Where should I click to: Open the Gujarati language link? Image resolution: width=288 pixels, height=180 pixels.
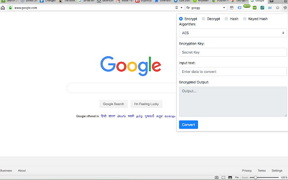click(x=149, y=116)
